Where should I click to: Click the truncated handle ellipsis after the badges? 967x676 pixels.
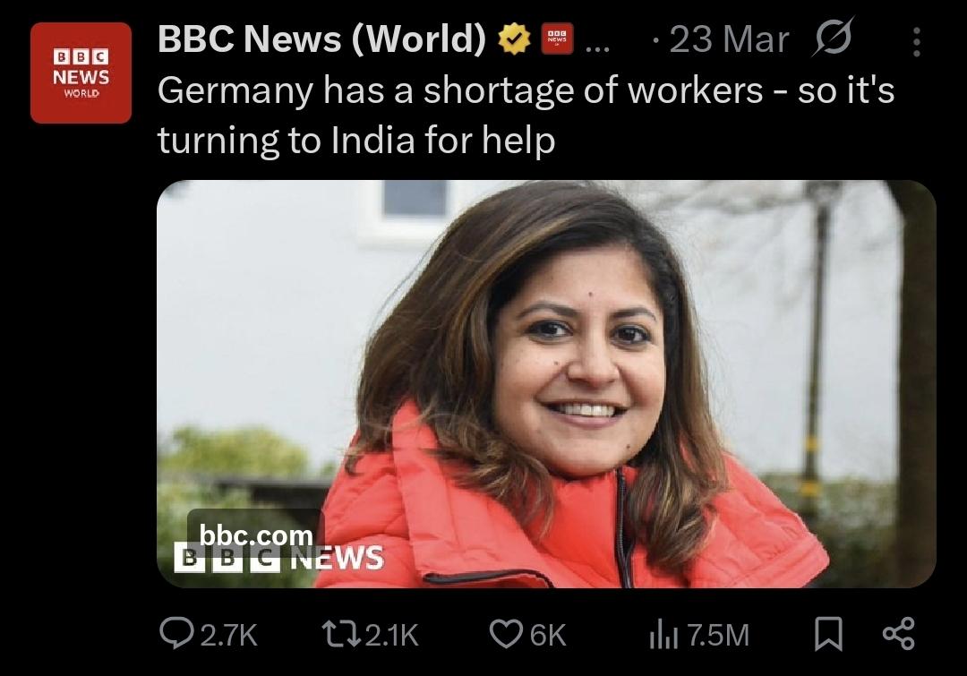(x=597, y=47)
